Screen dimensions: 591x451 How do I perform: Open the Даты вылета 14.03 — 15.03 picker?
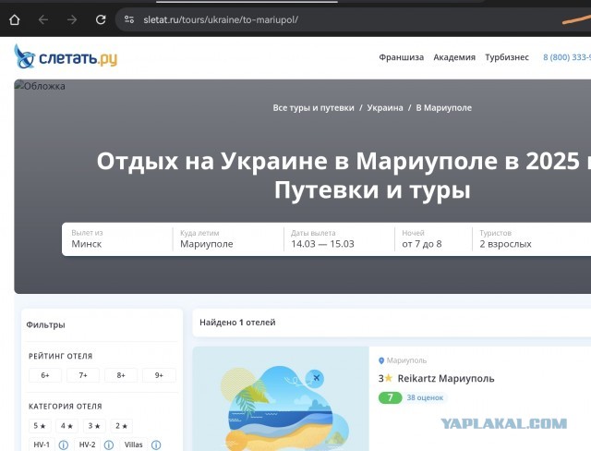tap(339, 239)
